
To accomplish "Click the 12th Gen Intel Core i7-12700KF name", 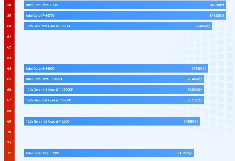I will click(x=49, y=90).
